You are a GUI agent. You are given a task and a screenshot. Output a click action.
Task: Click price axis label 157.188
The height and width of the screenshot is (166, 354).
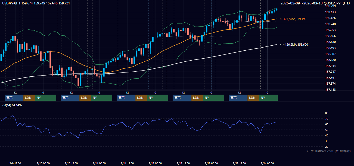pyautogui.click(x=330, y=90)
